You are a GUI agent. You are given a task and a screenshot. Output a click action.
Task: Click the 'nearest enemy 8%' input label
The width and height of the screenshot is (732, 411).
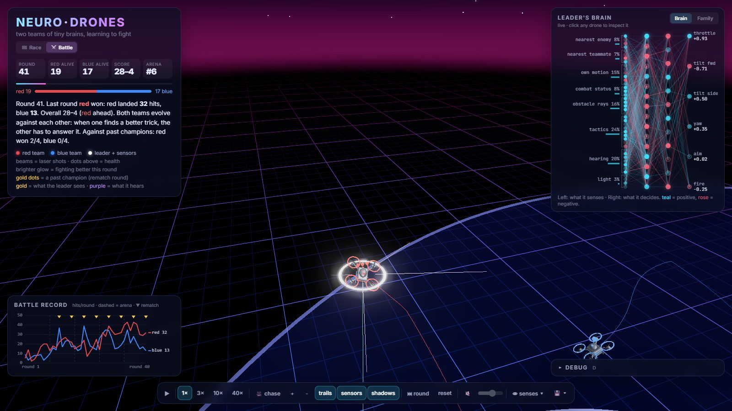coord(597,40)
